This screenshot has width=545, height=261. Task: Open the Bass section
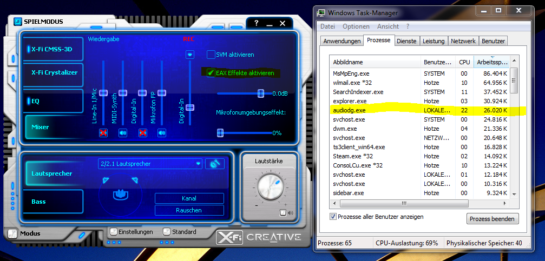pyautogui.click(x=54, y=202)
